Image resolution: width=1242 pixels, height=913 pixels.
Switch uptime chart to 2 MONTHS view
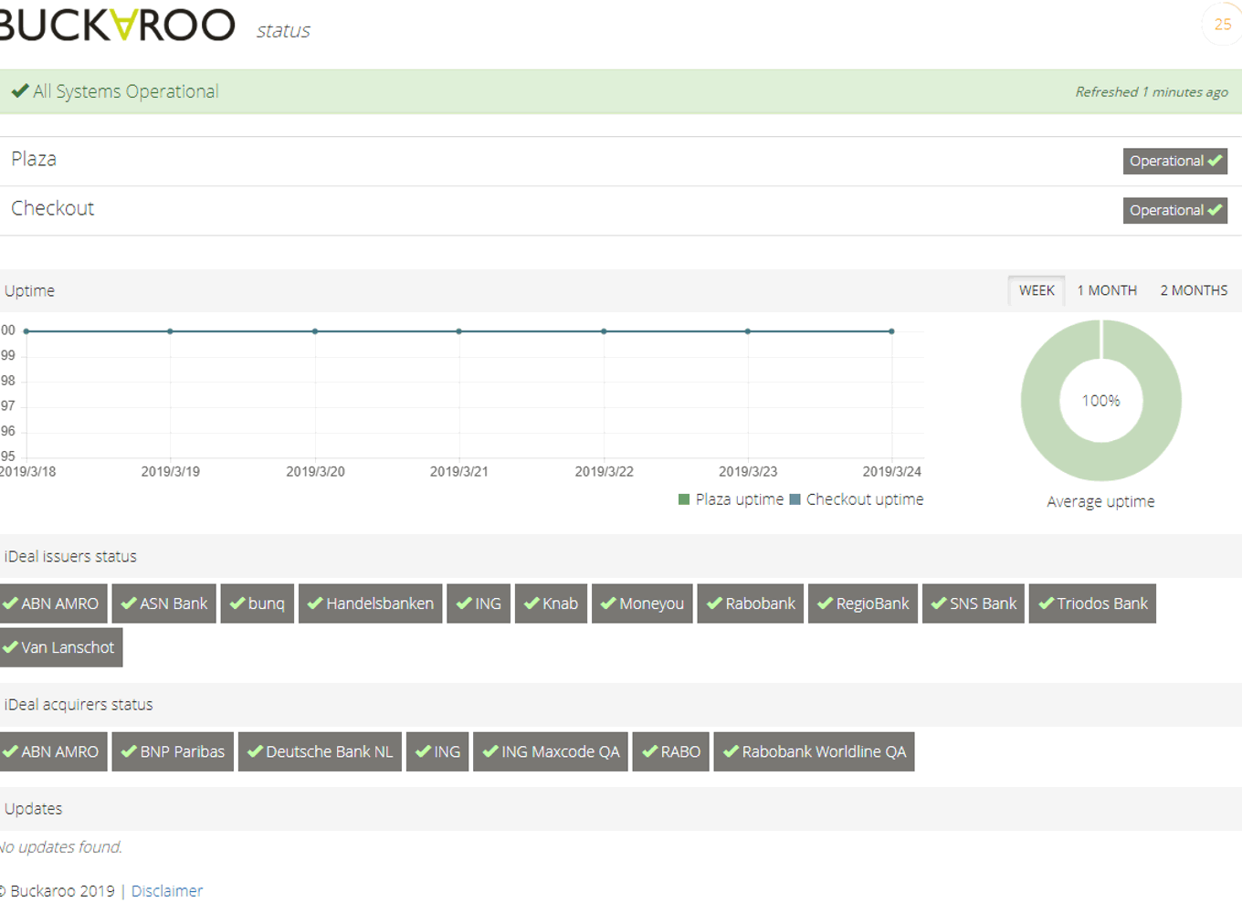[1194, 290]
